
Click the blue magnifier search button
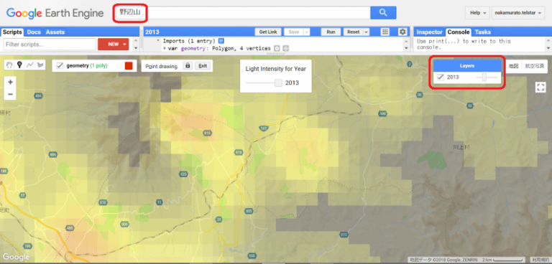383,13
